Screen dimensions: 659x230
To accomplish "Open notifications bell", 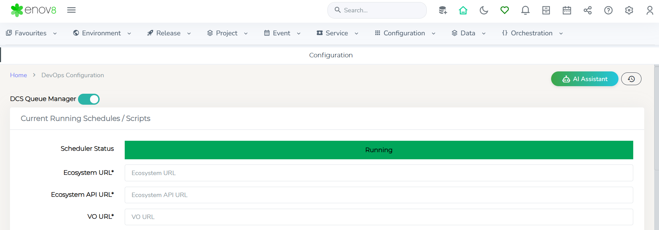I will tap(525, 10).
